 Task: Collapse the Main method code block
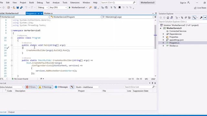coord(12,45)
